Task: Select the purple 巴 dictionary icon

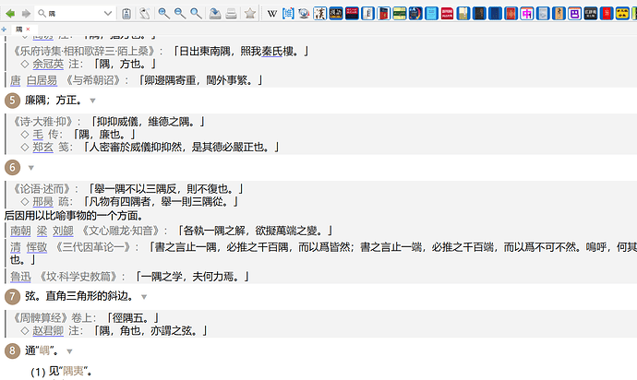Action: [574, 14]
